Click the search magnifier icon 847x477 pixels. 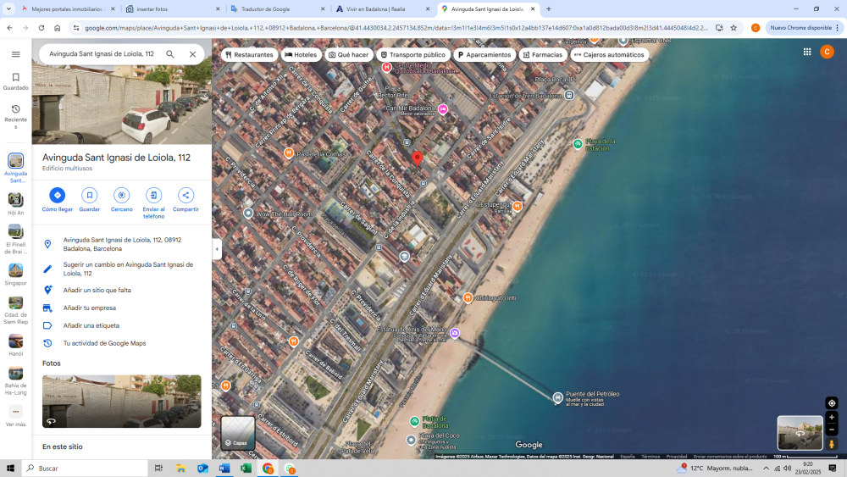click(170, 54)
